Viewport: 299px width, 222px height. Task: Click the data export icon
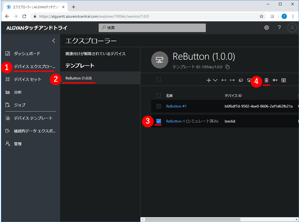click(x=8, y=131)
